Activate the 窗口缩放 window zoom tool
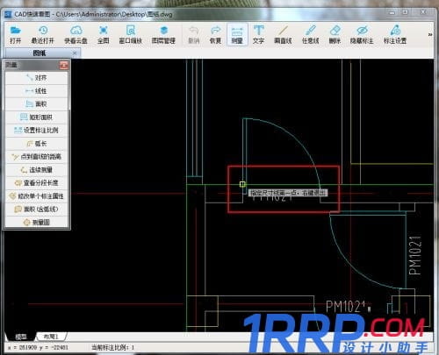Viewport: 439px width, 355px height. [131, 34]
